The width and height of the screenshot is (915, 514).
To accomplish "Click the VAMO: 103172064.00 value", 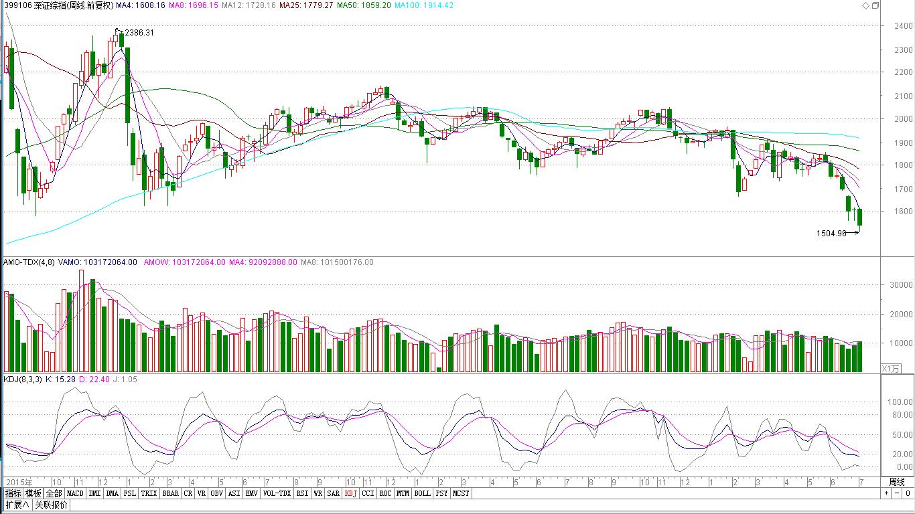I will pos(98,262).
